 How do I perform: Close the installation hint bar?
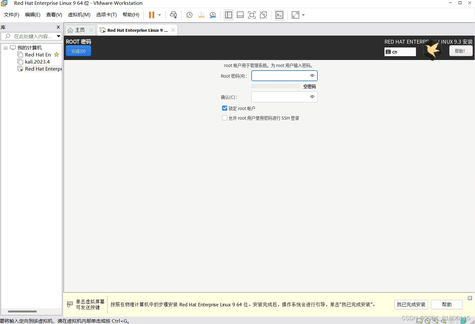coord(470,298)
